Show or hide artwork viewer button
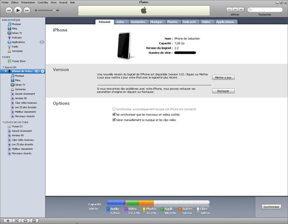The image size is (288, 224). pos(34,221)
